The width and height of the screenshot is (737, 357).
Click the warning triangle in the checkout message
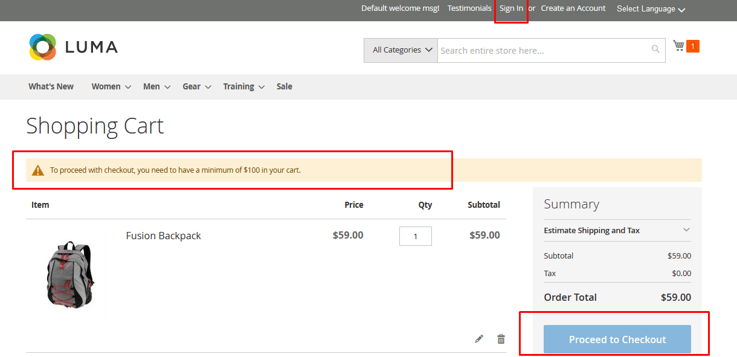click(38, 170)
